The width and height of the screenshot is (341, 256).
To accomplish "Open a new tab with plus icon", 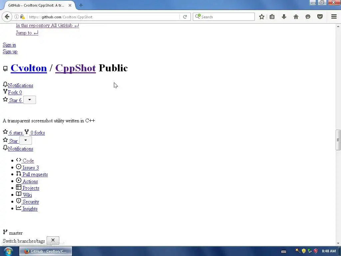I will 81,5.
